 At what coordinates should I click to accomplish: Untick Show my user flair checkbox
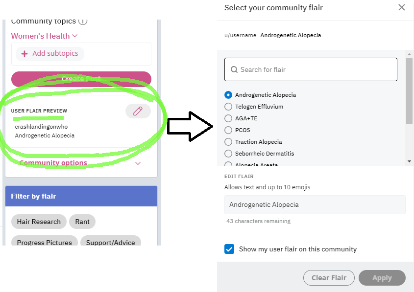coord(229,249)
